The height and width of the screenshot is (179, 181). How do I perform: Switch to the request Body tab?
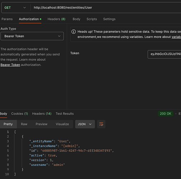click(x=76, y=19)
